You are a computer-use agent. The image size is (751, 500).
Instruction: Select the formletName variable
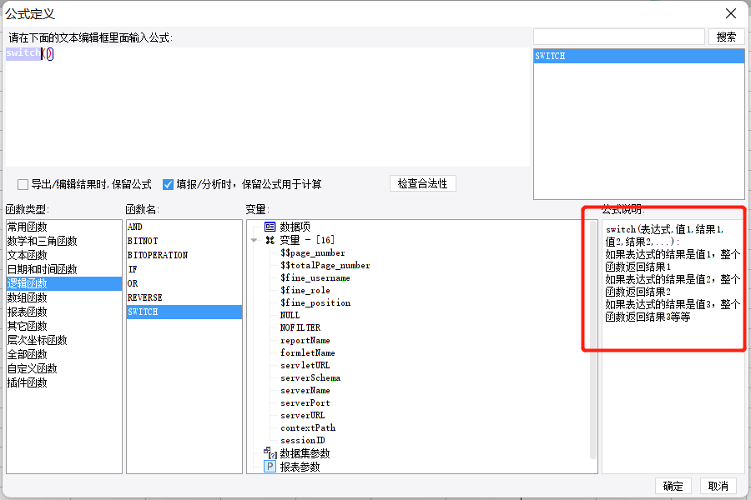tap(307, 353)
